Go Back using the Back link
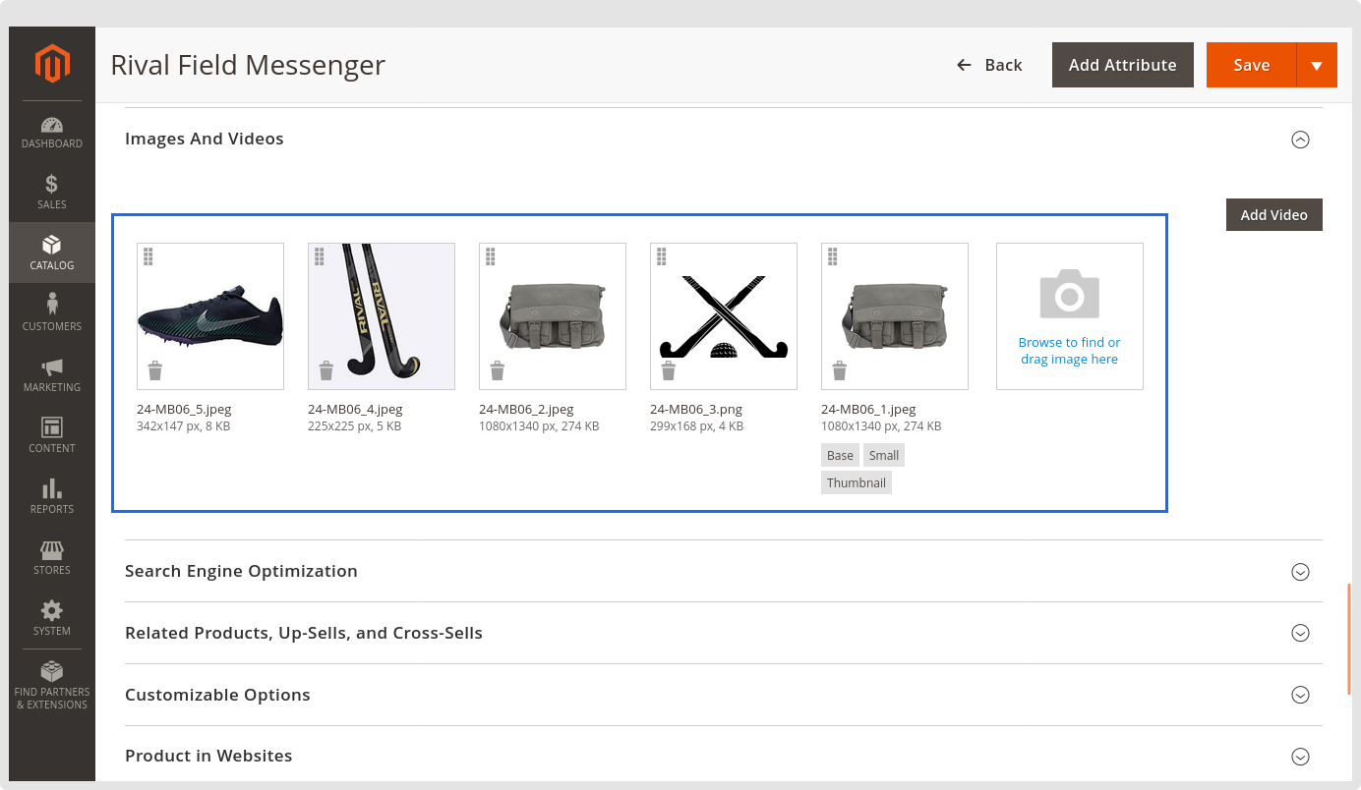1361x790 pixels. 989,65
